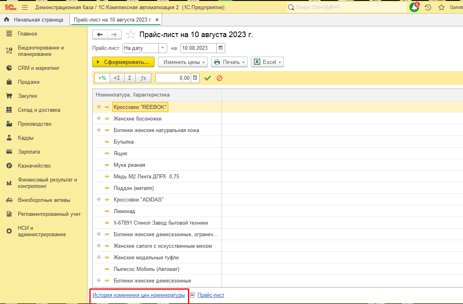The height and width of the screenshot is (304, 463).
Task: Click the report icon beside Прайс-лист link
Action: [x=192, y=294]
